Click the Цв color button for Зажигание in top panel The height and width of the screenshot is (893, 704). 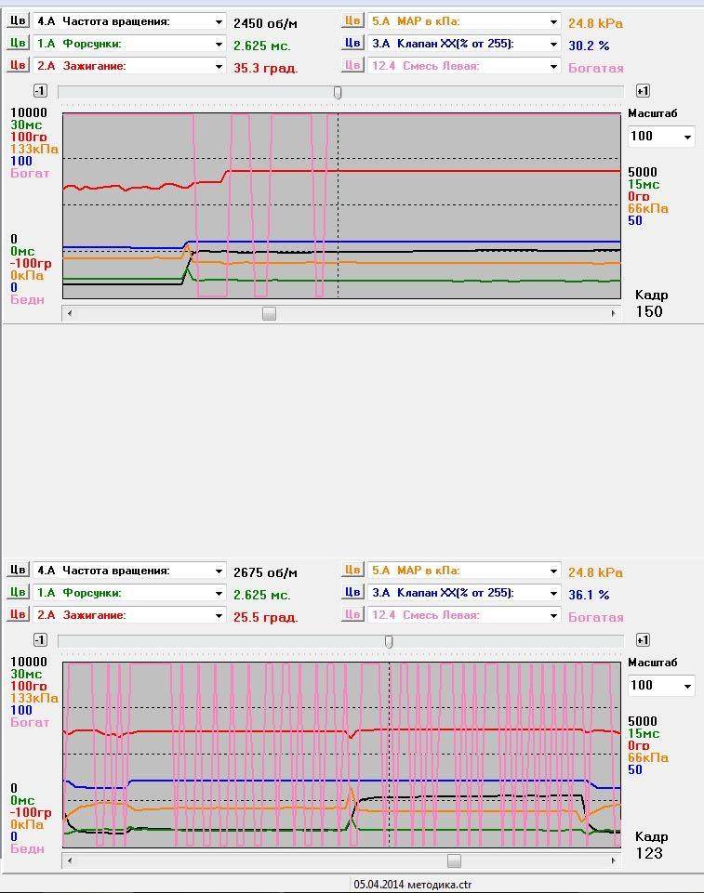pos(18,65)
